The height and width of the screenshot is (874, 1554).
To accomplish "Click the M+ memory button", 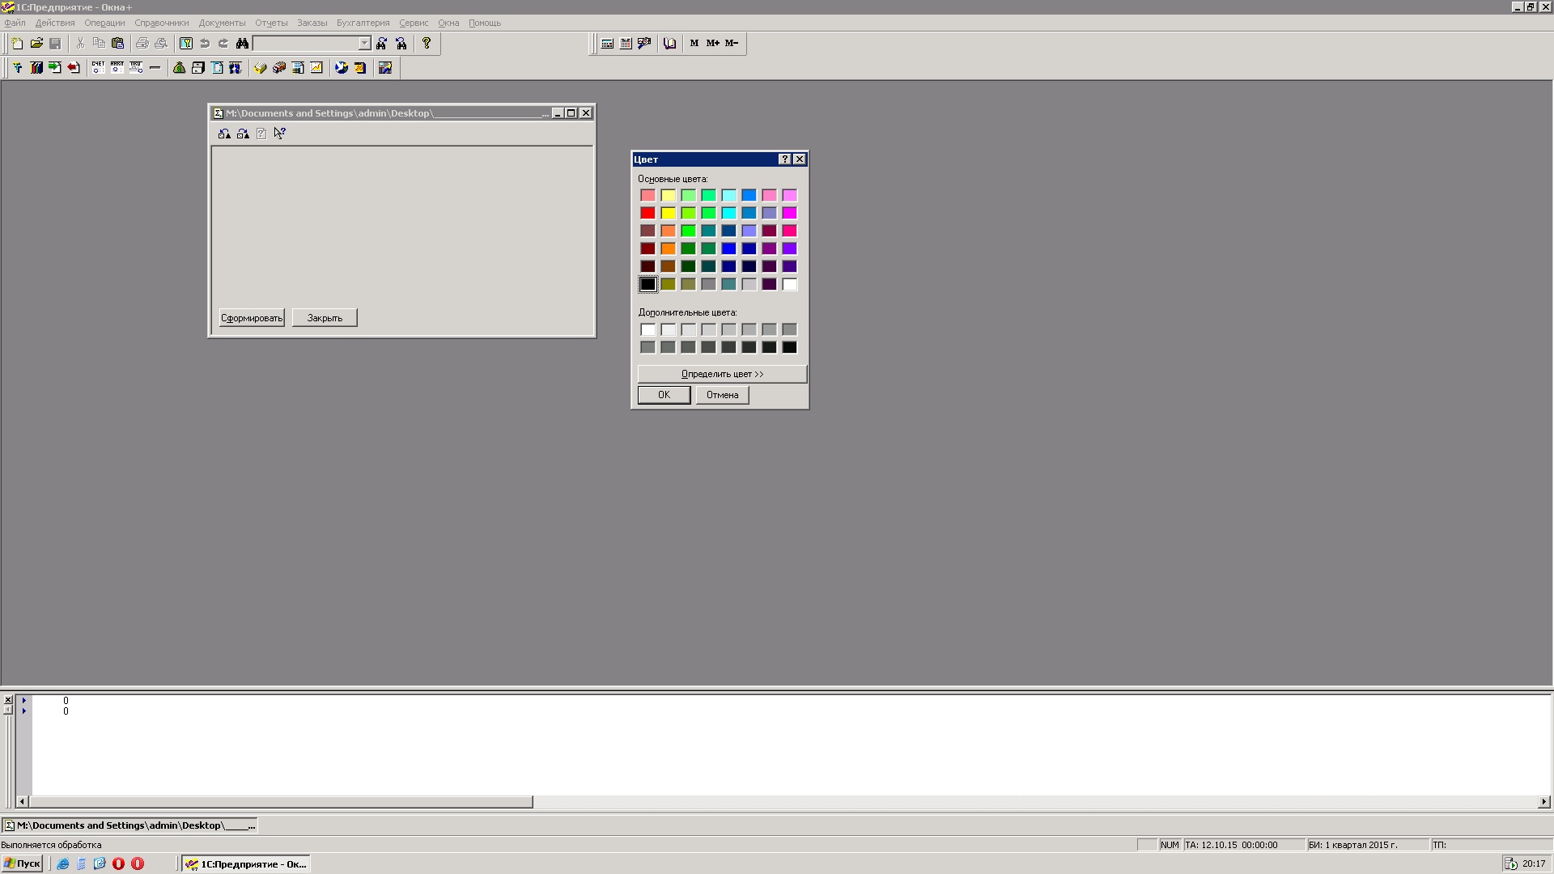I will click(712, 44).
